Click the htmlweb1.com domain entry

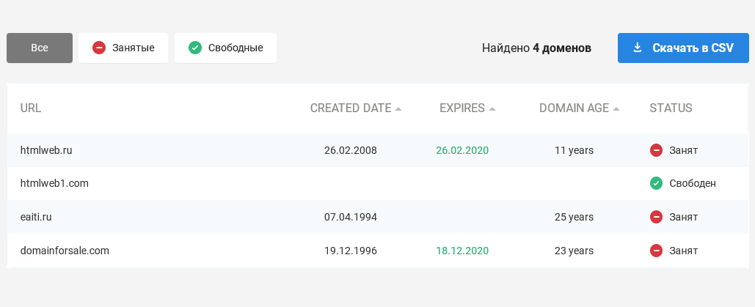coord(54,183)
